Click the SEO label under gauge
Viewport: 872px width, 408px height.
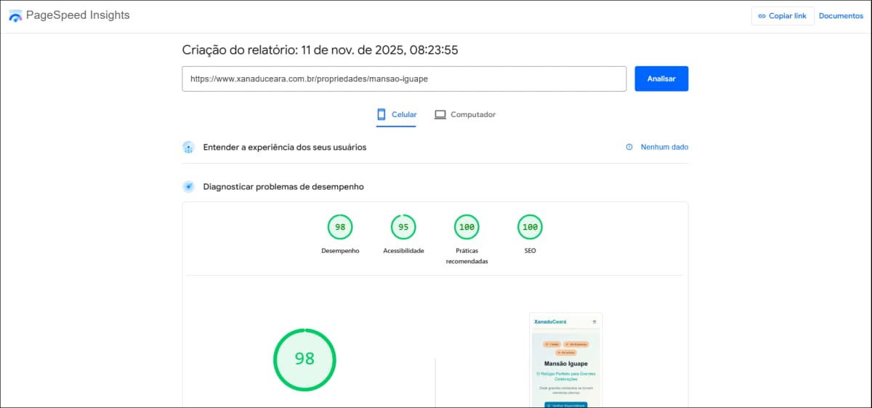point(530,251)
